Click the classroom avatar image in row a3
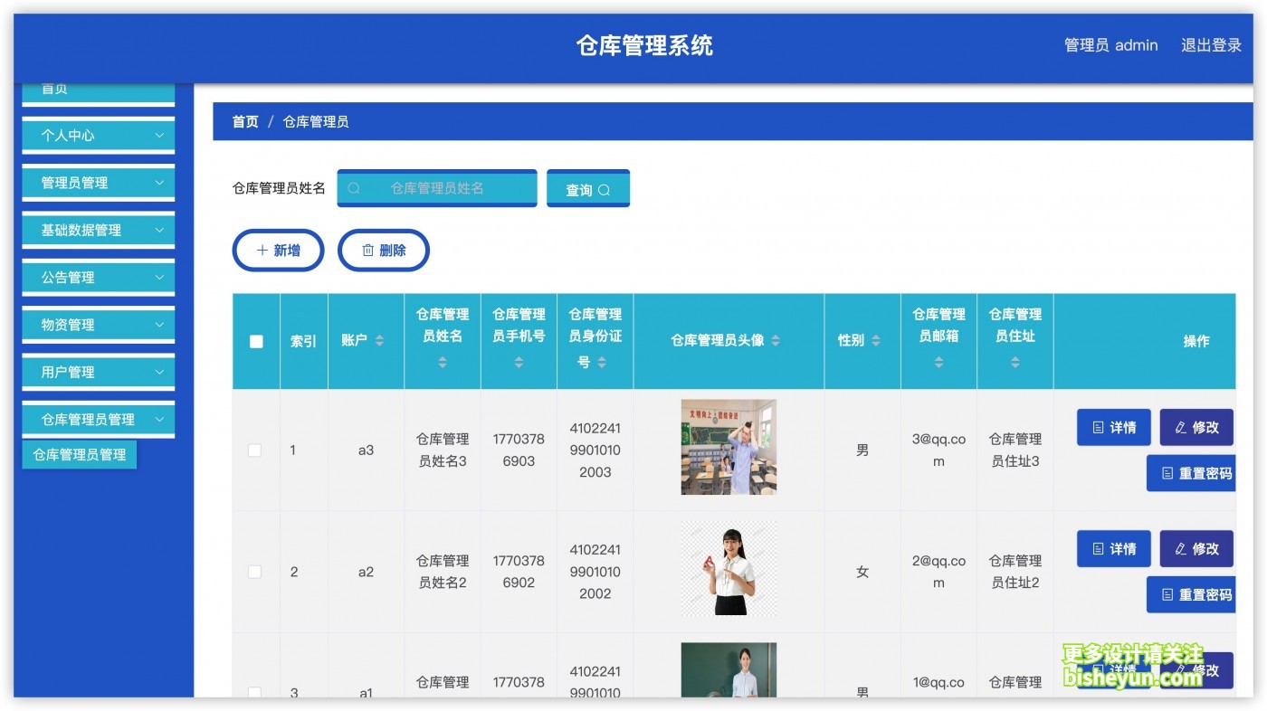The height and width of the screenshot is (711, 1267). point(729,447)
